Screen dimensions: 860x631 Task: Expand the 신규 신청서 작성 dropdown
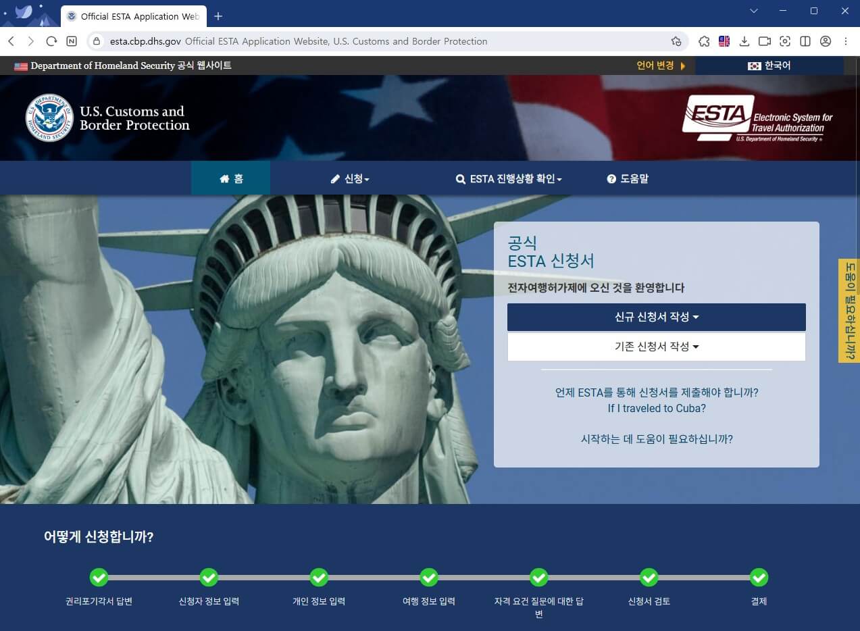click(x=656, y=317)
